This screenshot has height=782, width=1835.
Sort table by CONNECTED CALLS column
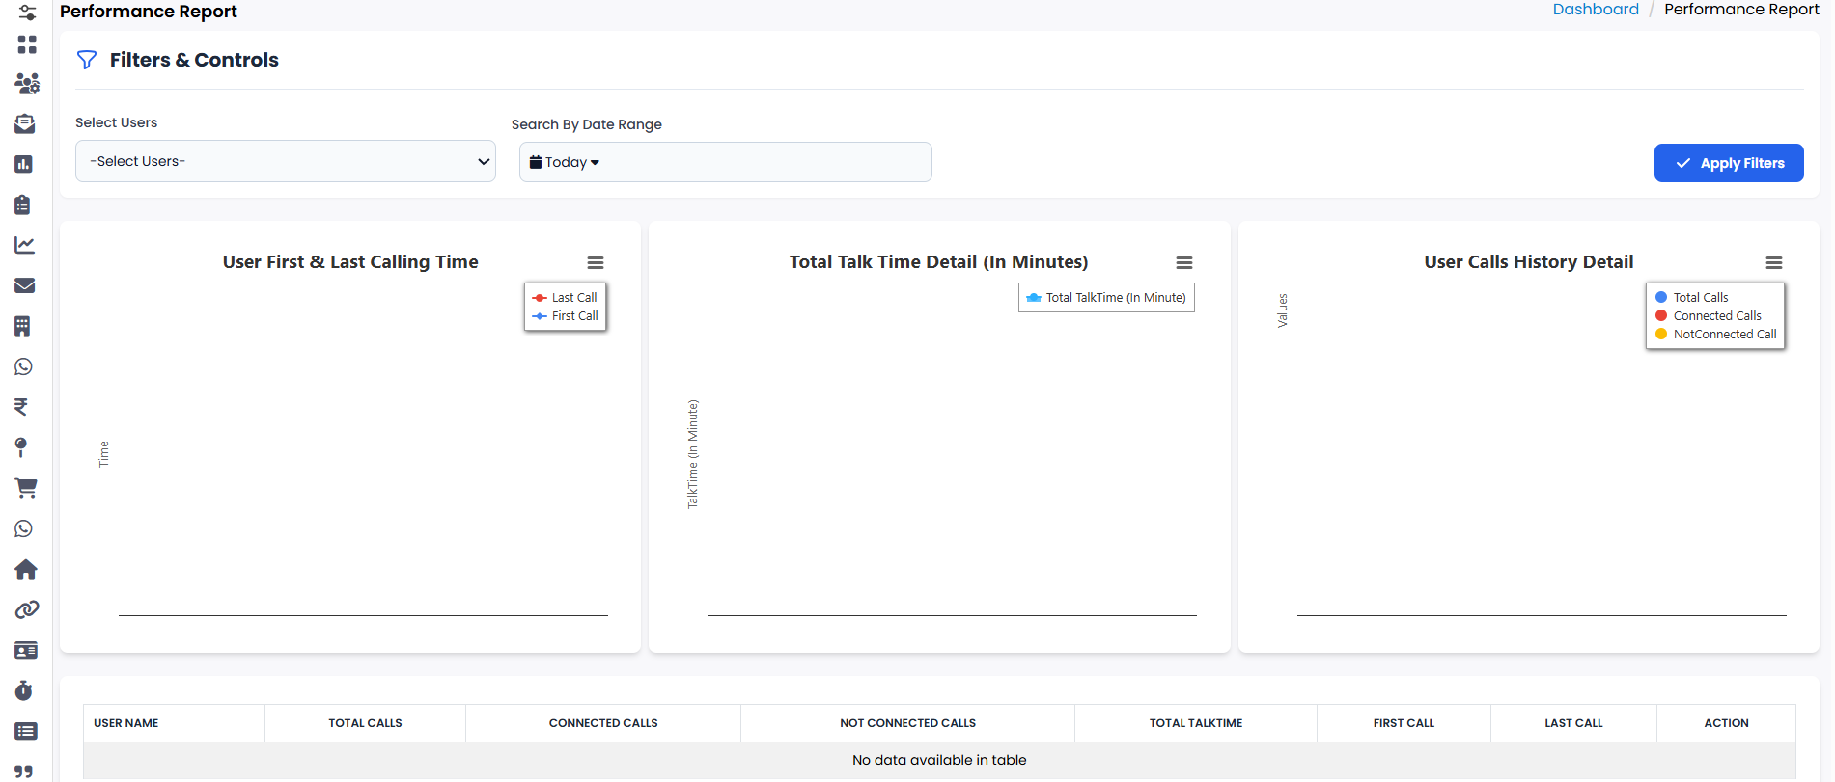pos(603,723)
